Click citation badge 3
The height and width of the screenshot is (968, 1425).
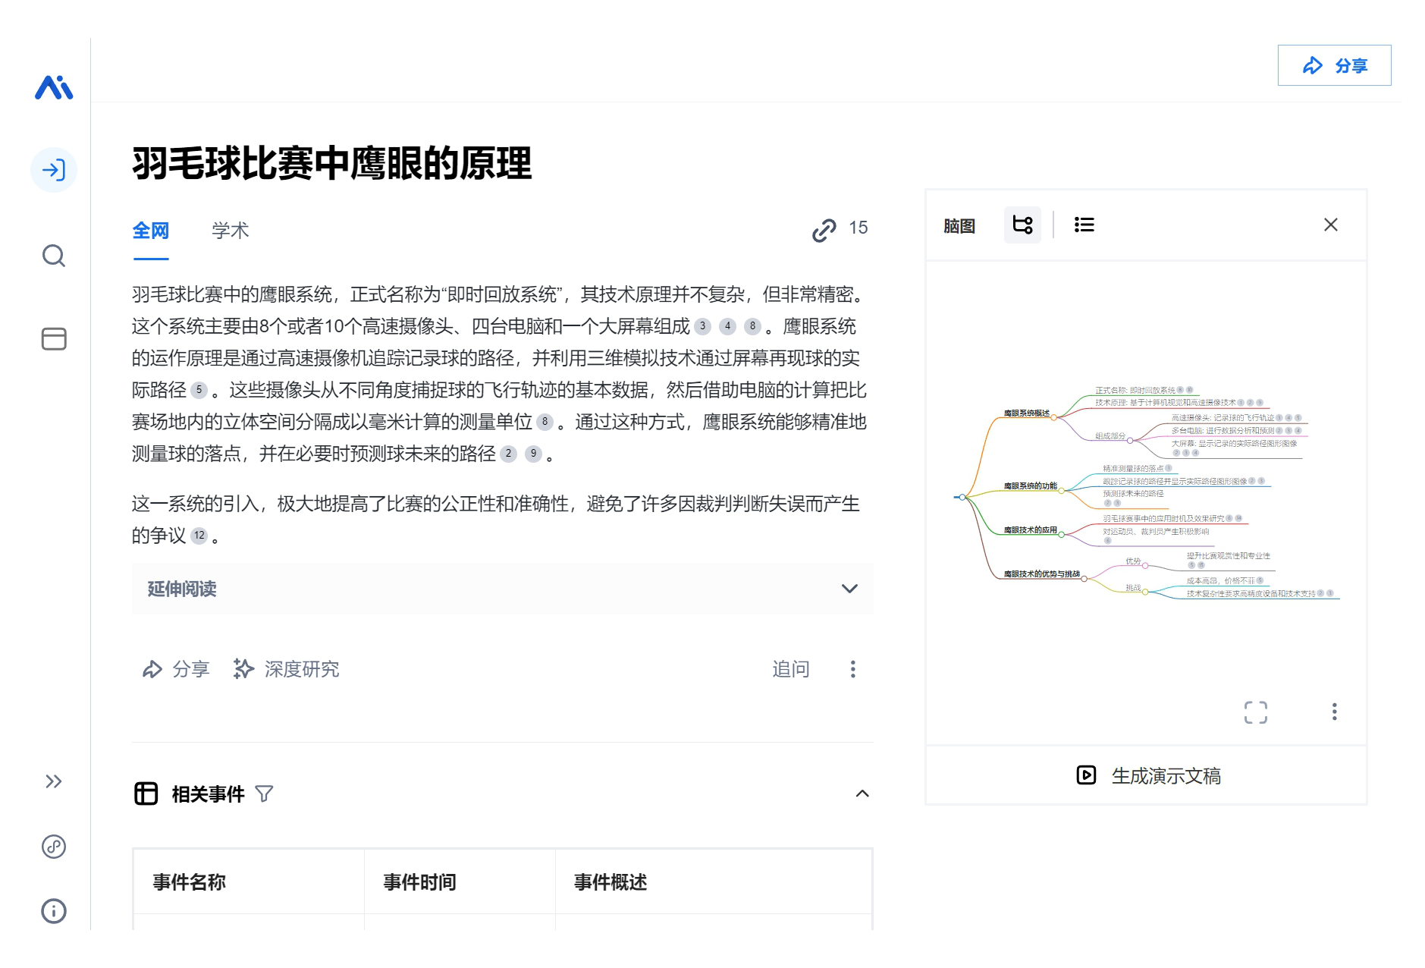703,326
